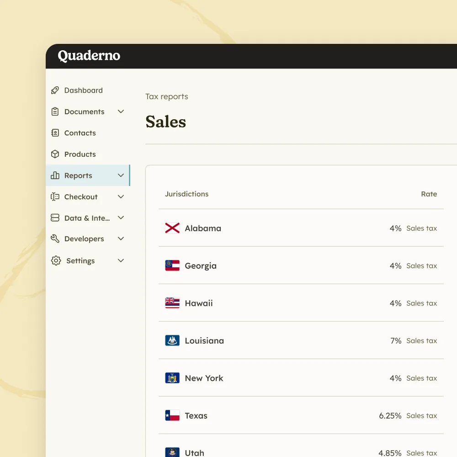457x457 pixels.
Task: Collapse the Reports section chevron
Action: (x=121, y=175)
